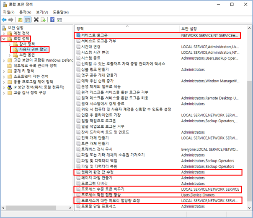Image resolution: width=253 pixels, height=218 pixels.
Task: Open Help with the question mark icon
Action: click(x=52, y=20)
